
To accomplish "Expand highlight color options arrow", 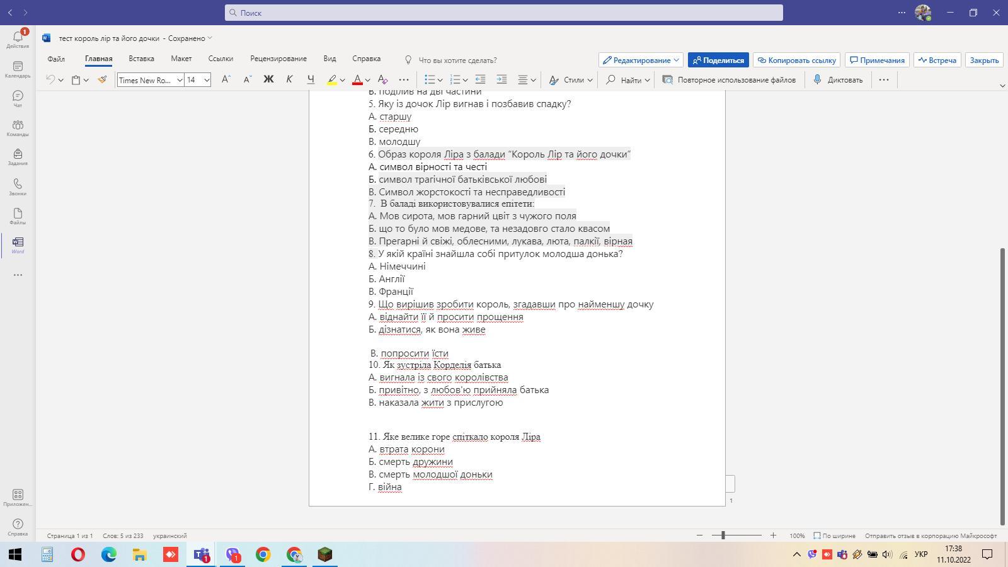I will tap(342, 80).
